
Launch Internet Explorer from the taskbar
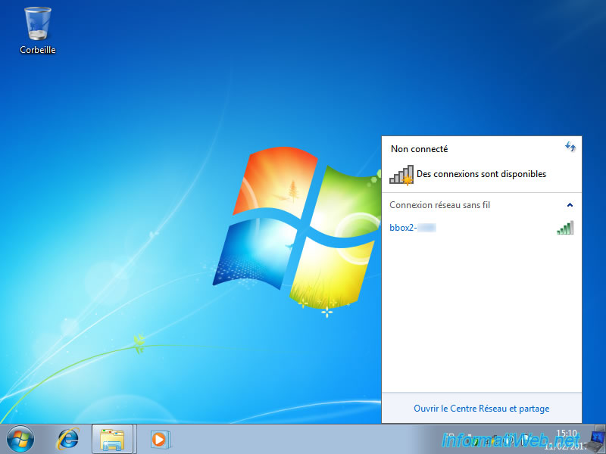(68, 440)
